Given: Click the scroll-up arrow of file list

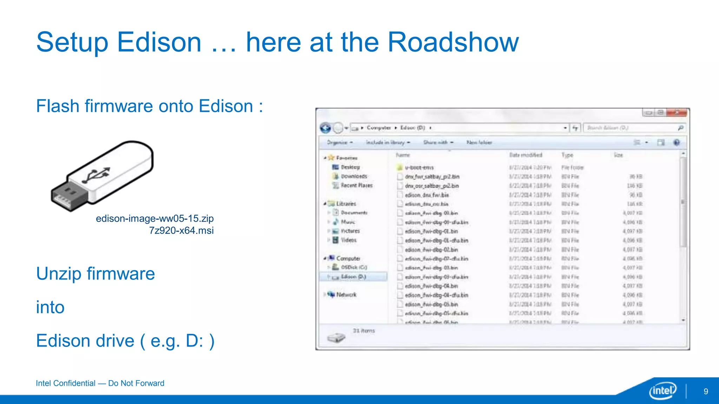Looking at the screenshot, I should [683, 154].
